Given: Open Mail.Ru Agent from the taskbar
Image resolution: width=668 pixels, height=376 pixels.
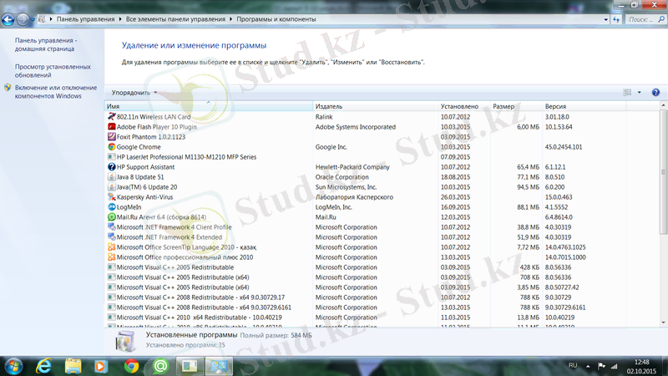Looking at the screenshot, I should click(x=160, y=365).
